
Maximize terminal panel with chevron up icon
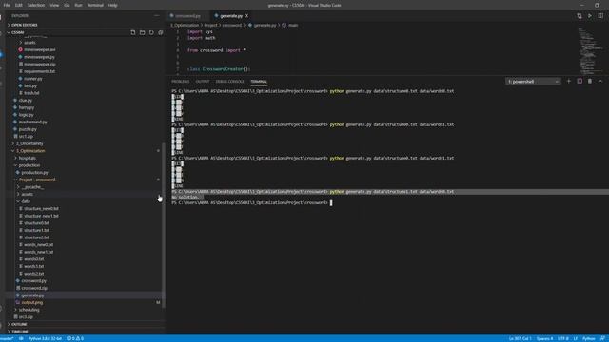[600, 82]
